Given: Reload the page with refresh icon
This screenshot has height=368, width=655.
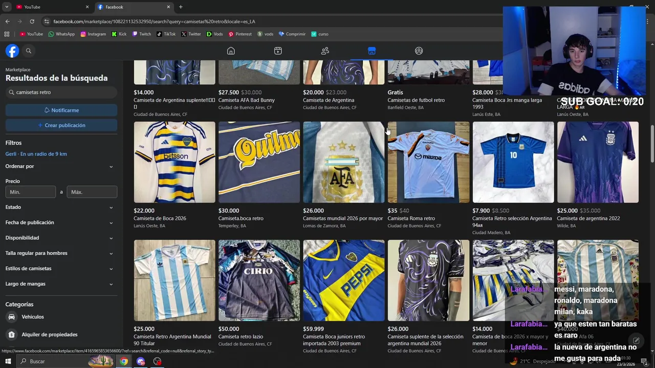Looking at the screenshot, I should (x=32, y=21).
